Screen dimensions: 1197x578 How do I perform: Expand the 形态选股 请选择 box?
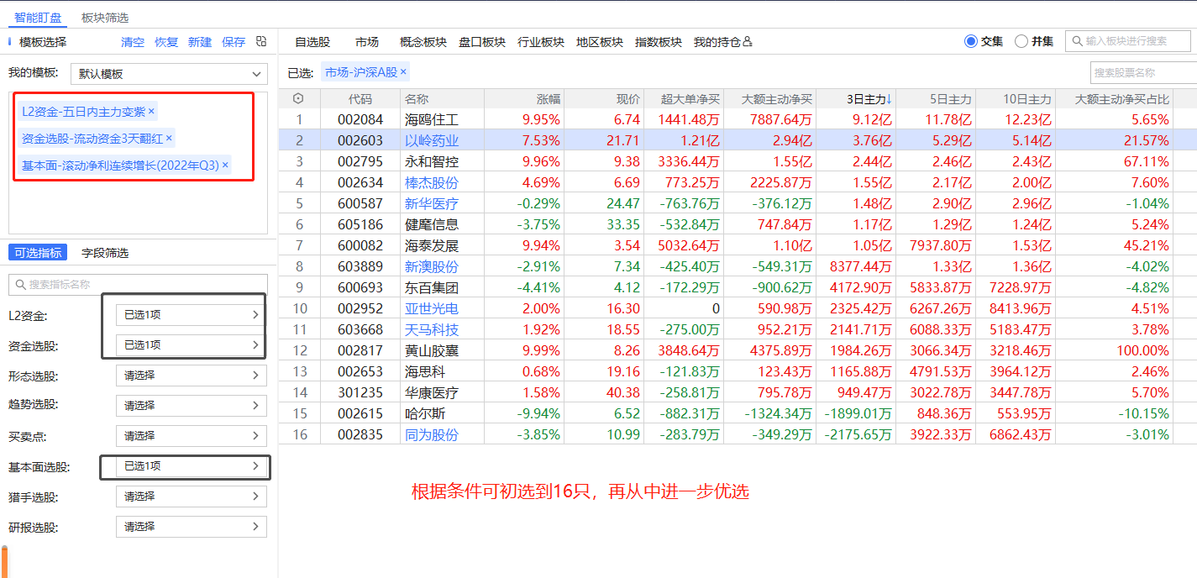(192, 376)
